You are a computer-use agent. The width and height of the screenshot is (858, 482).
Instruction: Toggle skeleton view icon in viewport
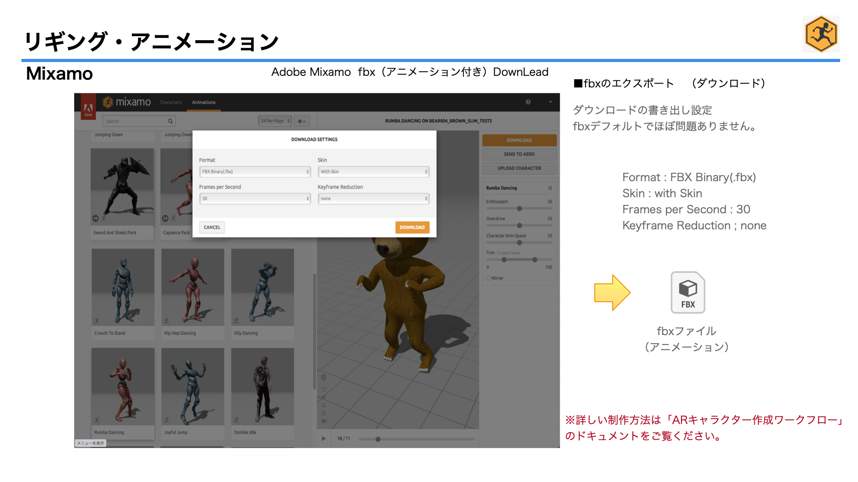(324, 377)
